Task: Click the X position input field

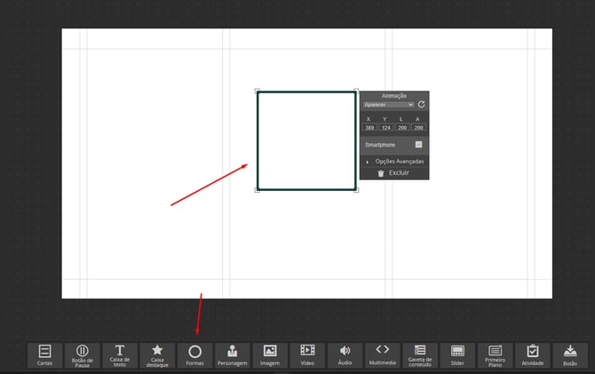Action: point(369,127)
